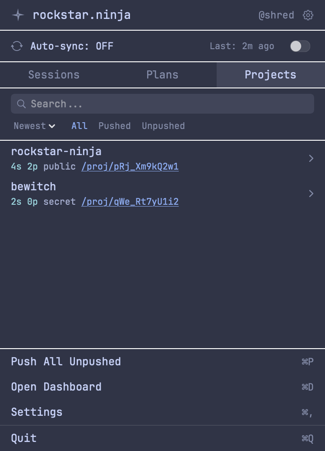The height and width of the screenshot is (451, 325).
Task: Click Quit at the bottom
Action: pyautogui.click(x=23, y=437)
